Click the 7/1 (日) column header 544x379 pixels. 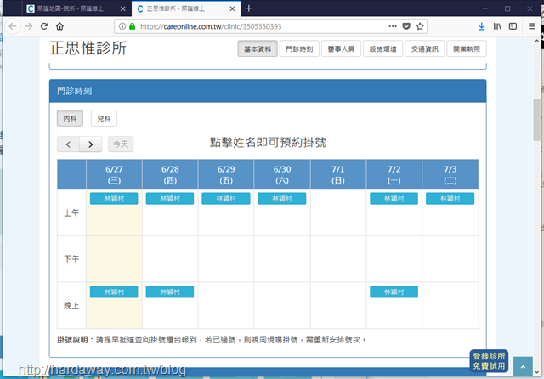tap(338, 174)
